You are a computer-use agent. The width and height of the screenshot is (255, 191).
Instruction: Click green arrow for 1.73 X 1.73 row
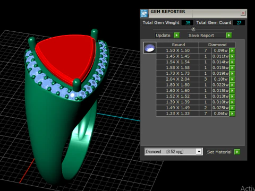click(x=232, y=73)
